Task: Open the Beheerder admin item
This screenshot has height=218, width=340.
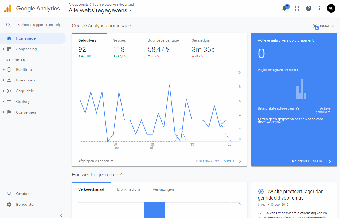Action: [x=33, y=204]
